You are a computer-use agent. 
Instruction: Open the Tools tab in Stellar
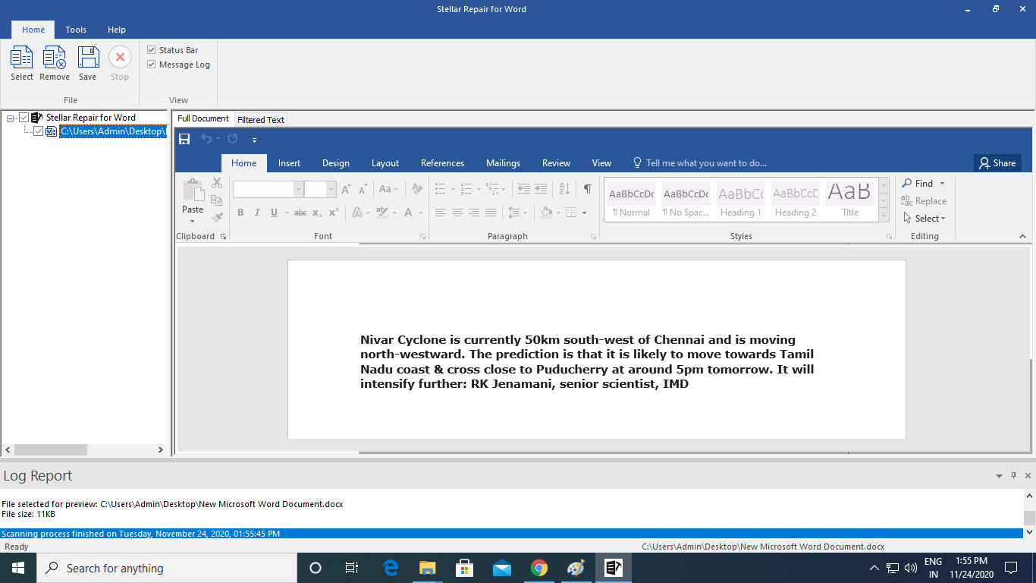pyautogui.click(x=76, y=30)
